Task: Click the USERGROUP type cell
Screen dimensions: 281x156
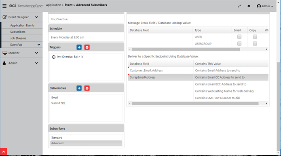Action: pyautogui.click(x=212, y=44)
